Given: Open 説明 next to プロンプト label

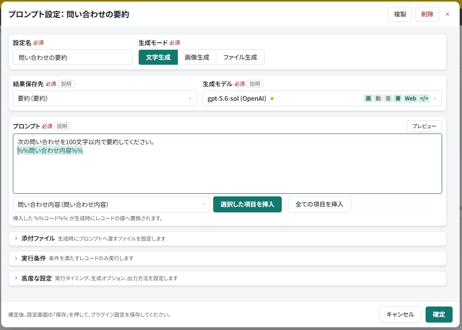Looking at the screenshot, I should [x=62, y=126].
